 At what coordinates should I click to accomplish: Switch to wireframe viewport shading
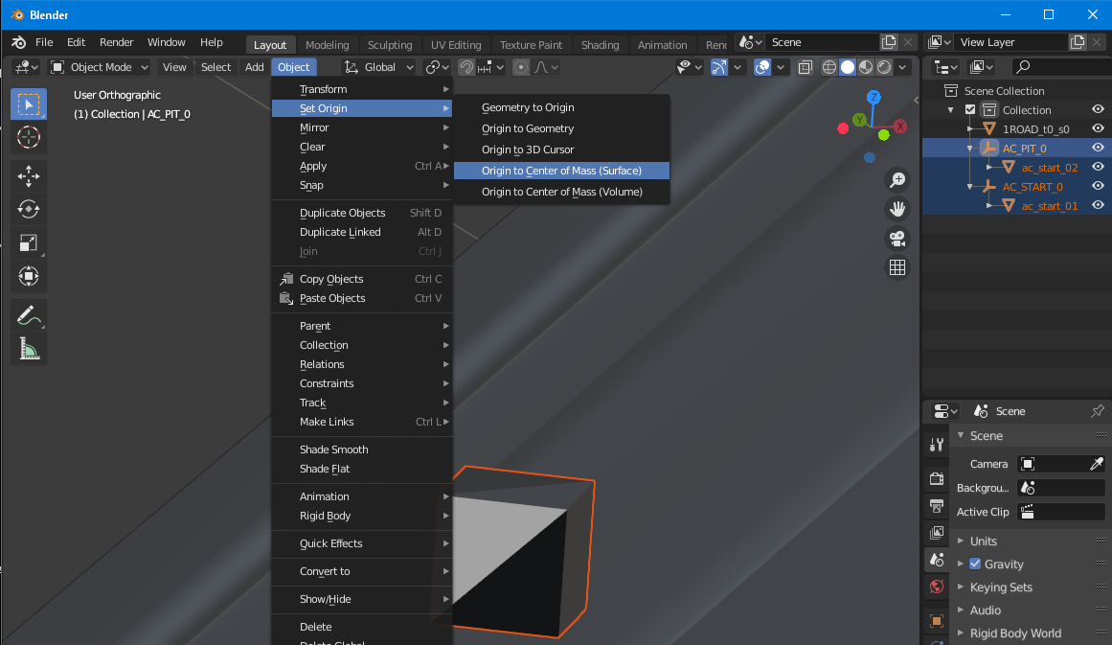pyautogui.click(x=829, y=67)
